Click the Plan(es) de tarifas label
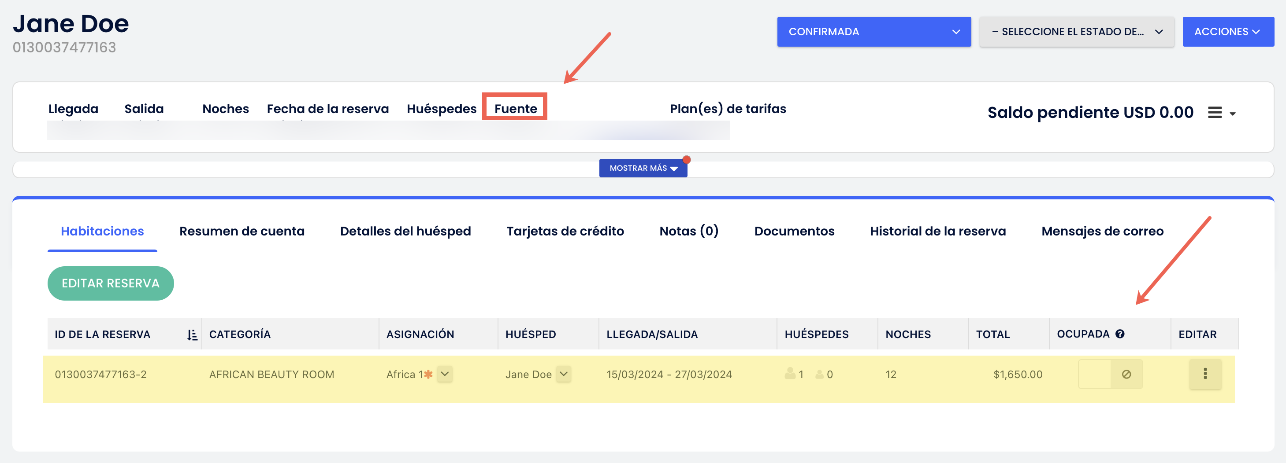This screenshot has width=1286, height=463. click(728, 109)
